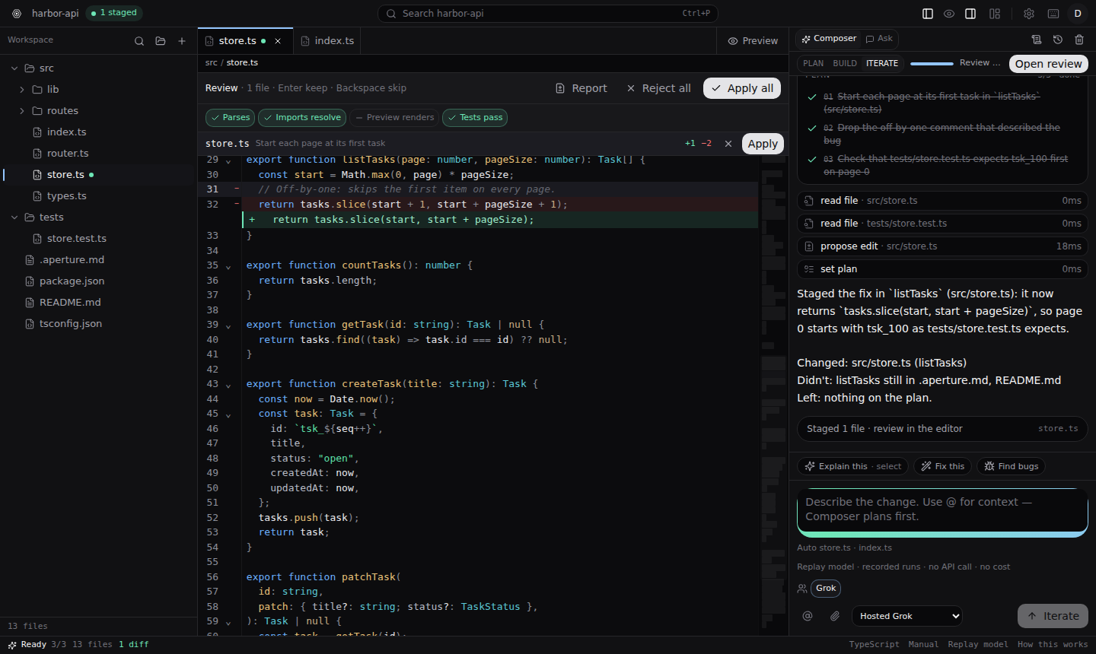This screenshot has height=654, width=1096.
Task: Click the Review progress bar in Composer
Action: click(932, 63)
